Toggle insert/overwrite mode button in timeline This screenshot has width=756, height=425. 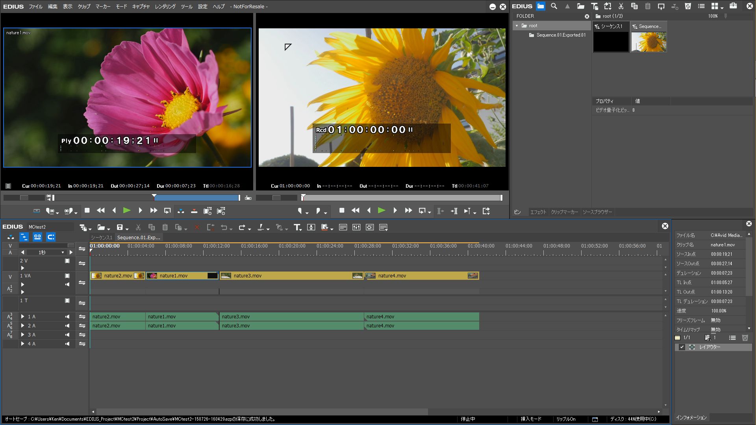[x=11, y=237]
